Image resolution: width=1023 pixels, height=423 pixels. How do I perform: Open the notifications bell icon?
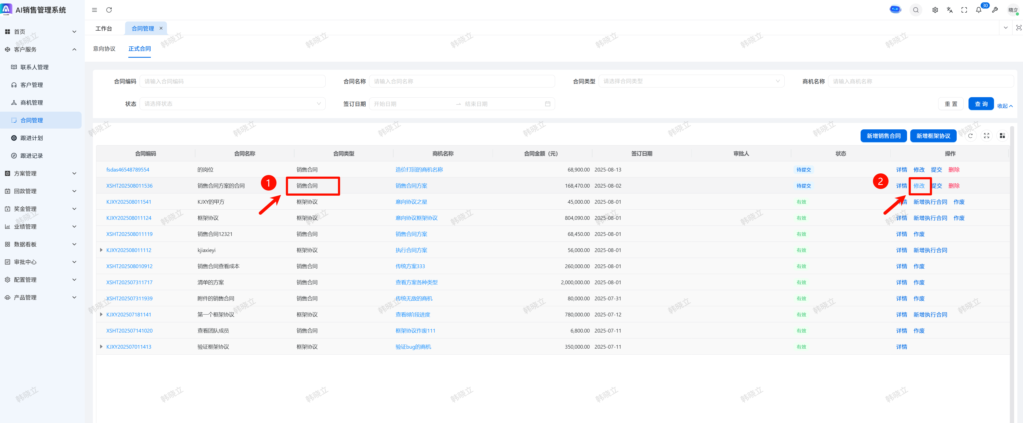pos(978,10)
